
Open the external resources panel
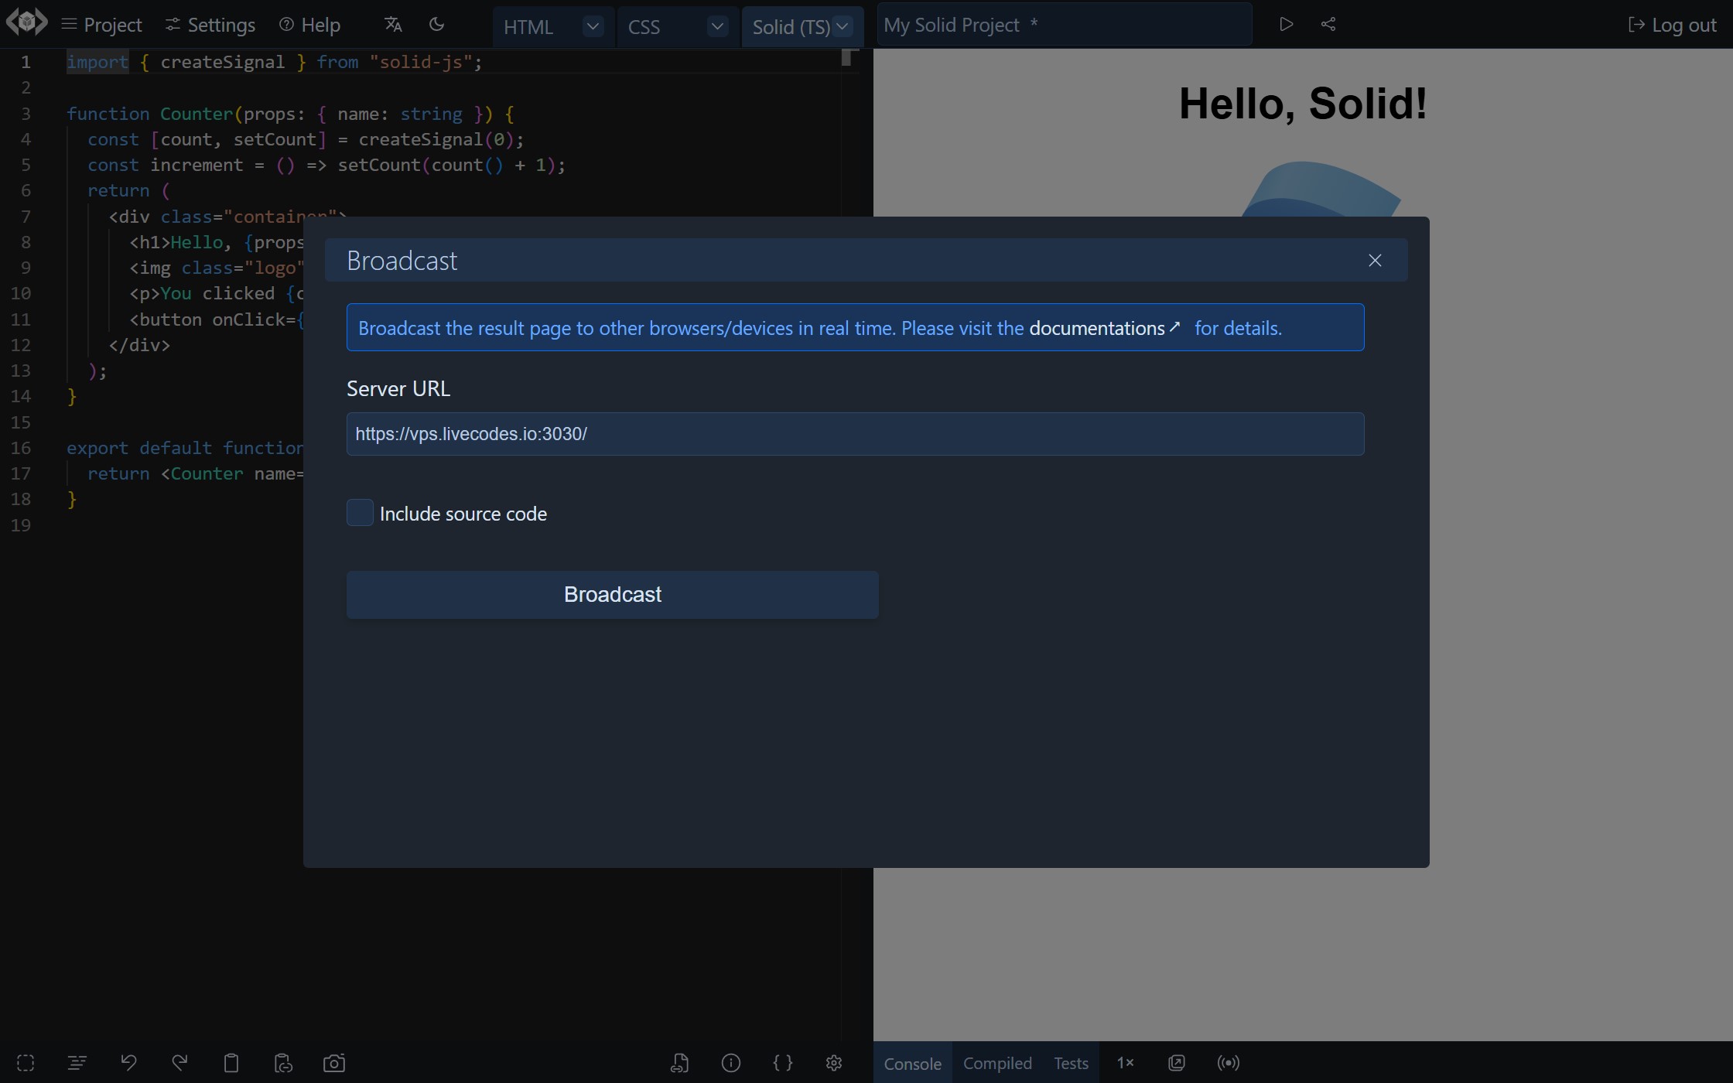click(x=680, y=1063)
